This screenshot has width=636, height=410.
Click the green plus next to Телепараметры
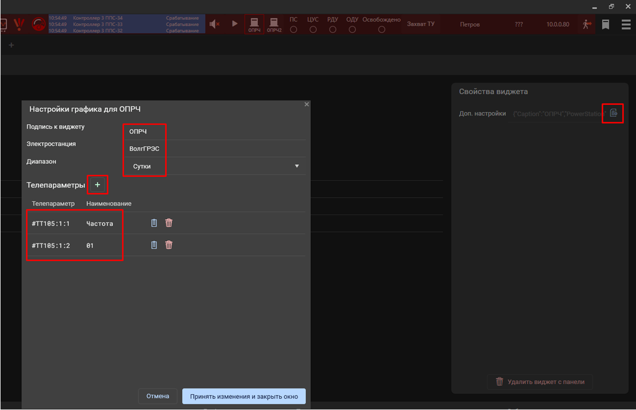tap(97, 185)
